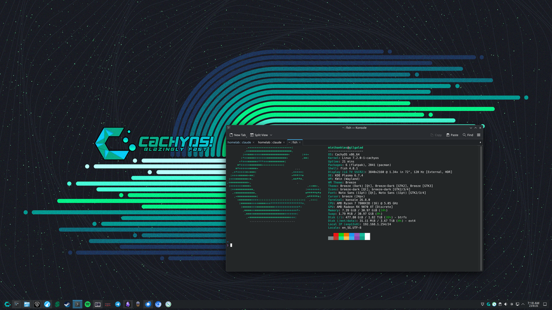This screenshot has width=552, height=310.
Task: Open the notifications bell in system tray
Action: click(x=482, y=305)
